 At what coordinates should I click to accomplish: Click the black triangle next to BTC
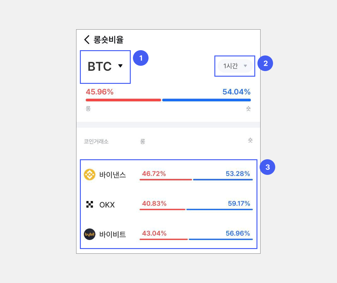coord(120,66)
